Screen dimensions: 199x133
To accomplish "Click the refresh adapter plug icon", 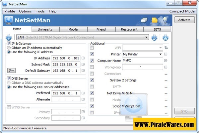I will [154, 37].
